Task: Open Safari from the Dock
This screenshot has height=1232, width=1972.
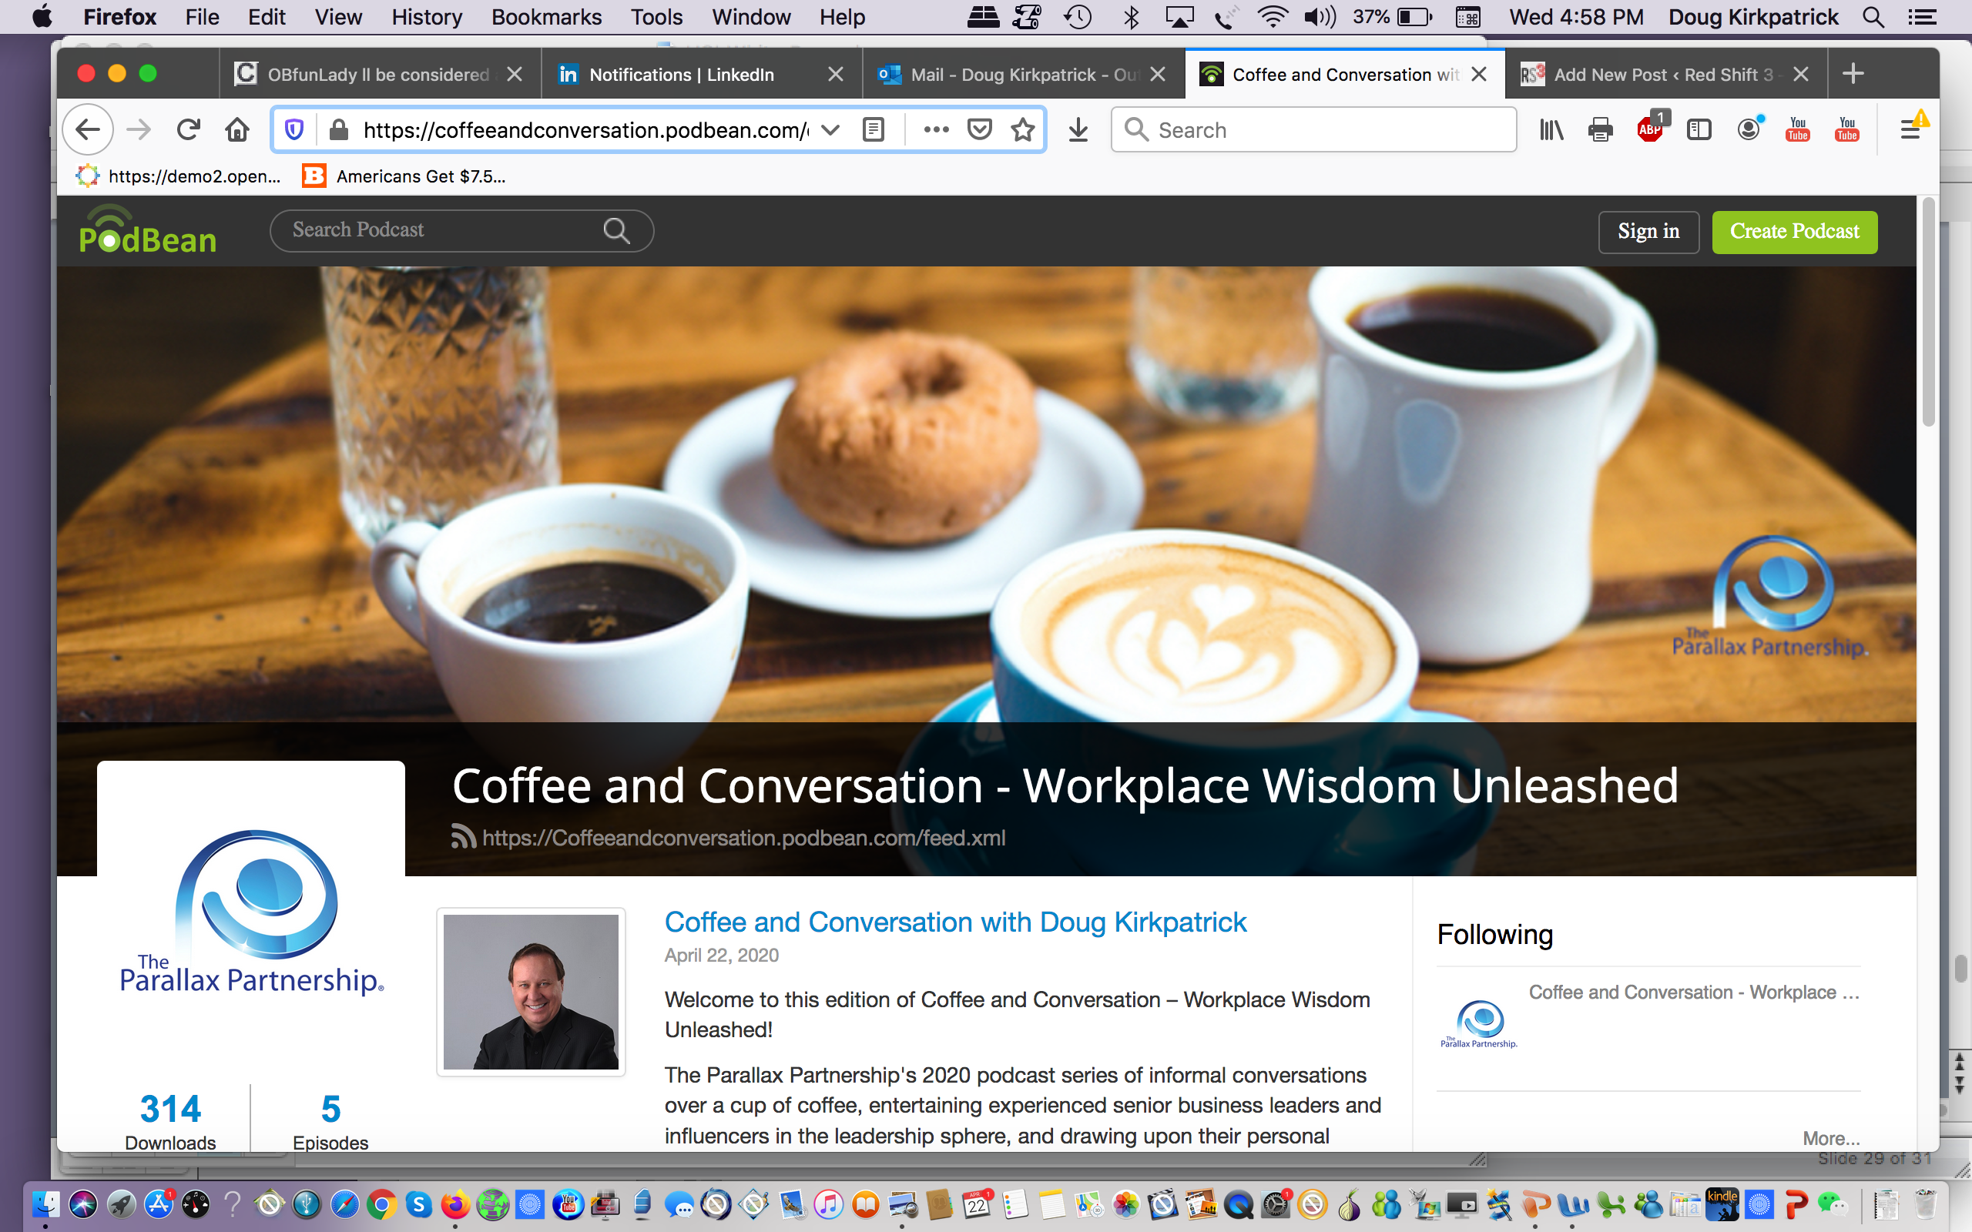Action: coord(344,1204)
